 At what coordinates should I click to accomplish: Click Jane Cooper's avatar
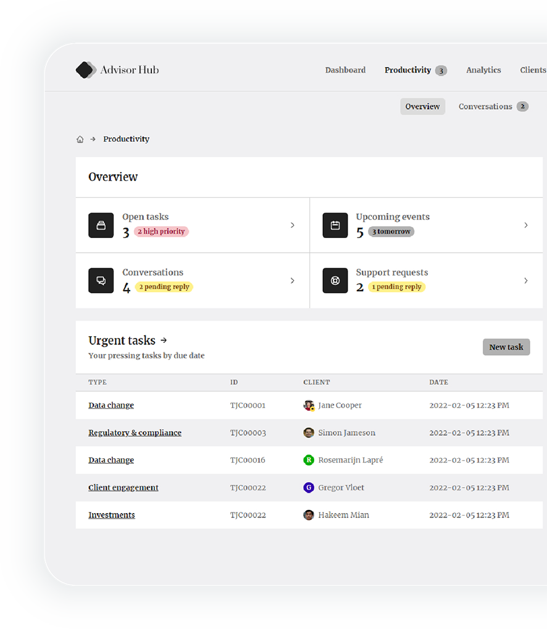click(x=309, y=406)
